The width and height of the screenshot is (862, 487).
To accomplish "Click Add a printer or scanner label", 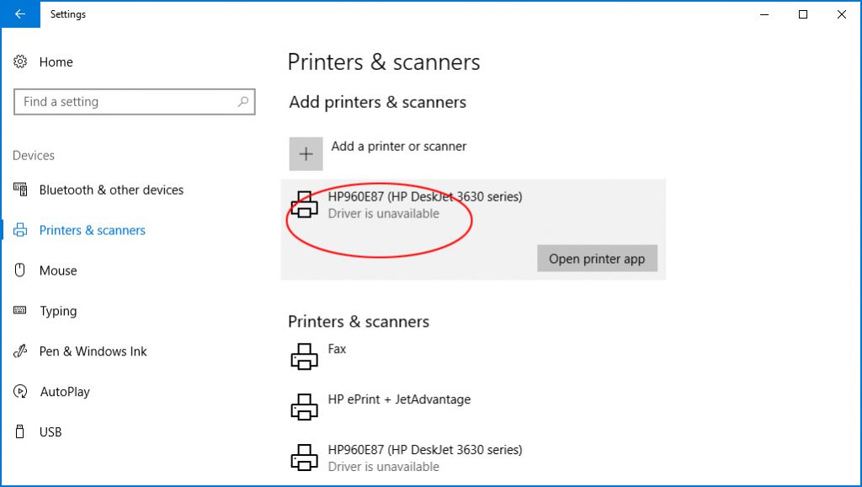I will [x=398, y=147].
